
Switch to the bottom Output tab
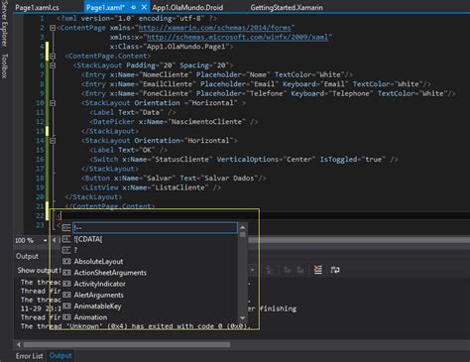[x=60, y=356]
